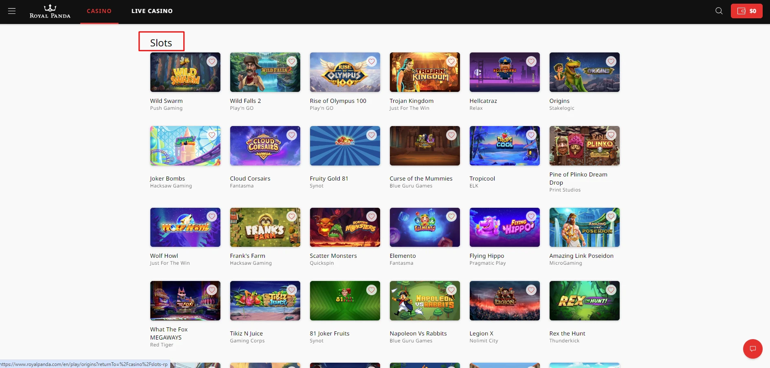Open Joker Bombs thumbnail
770x368 pixels.
(185, 146)
